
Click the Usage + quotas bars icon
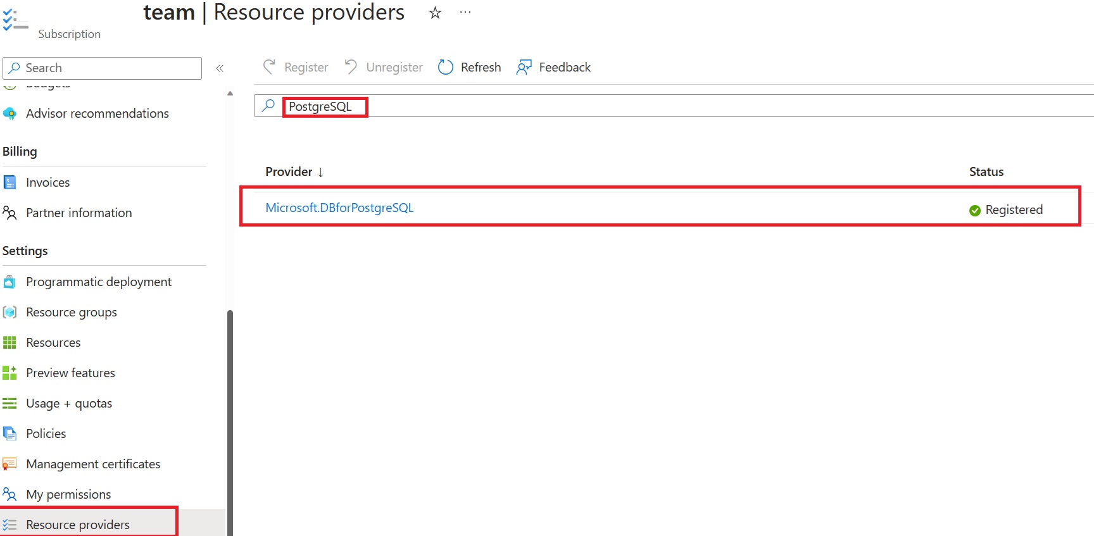[9, 403]
